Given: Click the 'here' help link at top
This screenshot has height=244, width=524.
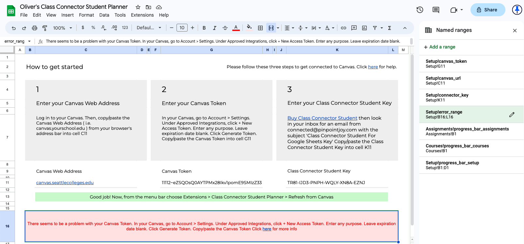Looking at the screenshot, I should pyautogui.click(x=373, y=67).
